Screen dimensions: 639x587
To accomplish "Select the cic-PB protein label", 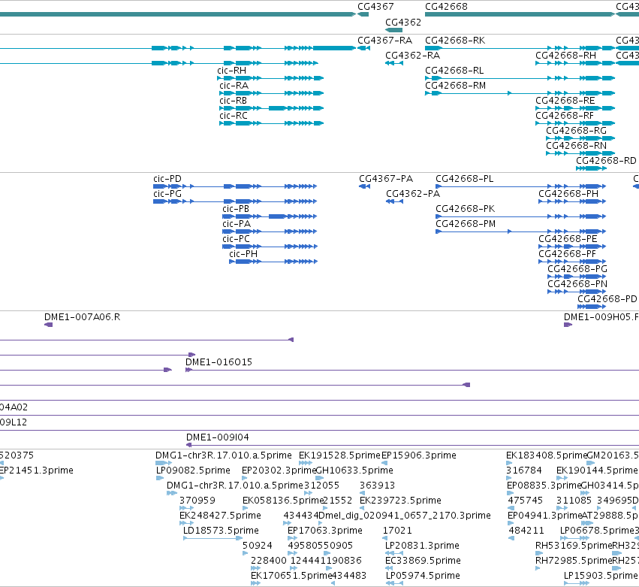I will [x=236, y=209].
